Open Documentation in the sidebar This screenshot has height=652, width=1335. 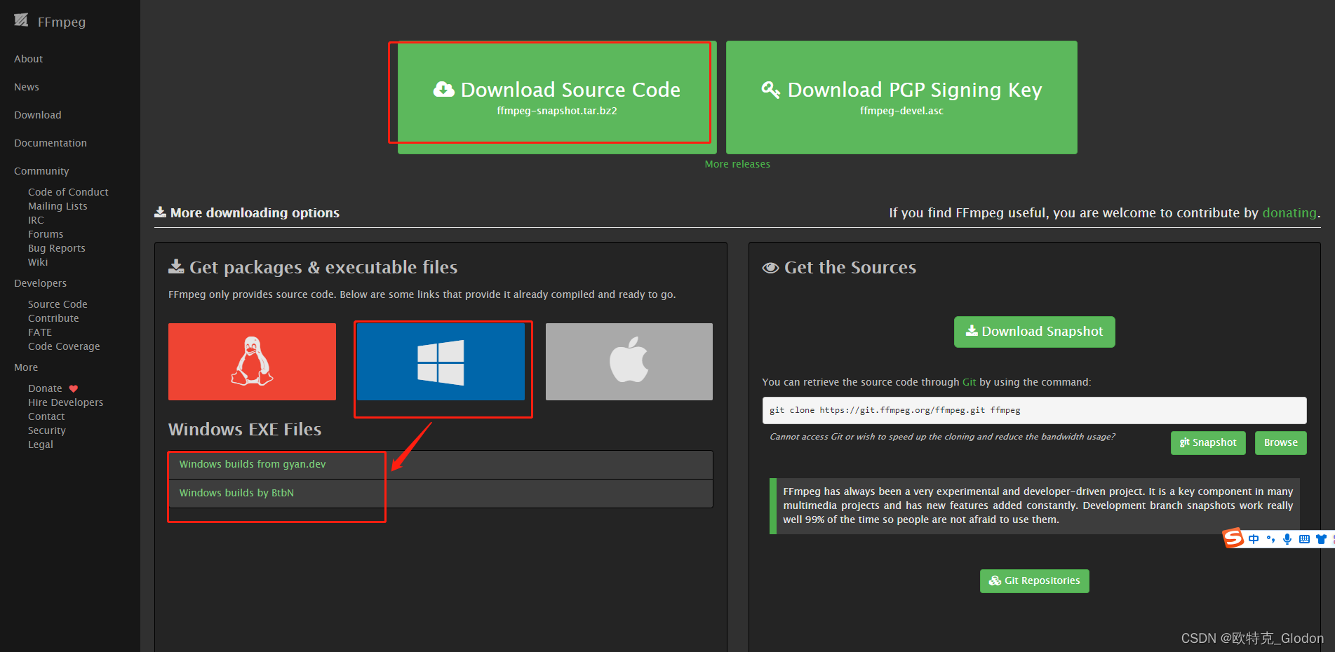[51, 143]
